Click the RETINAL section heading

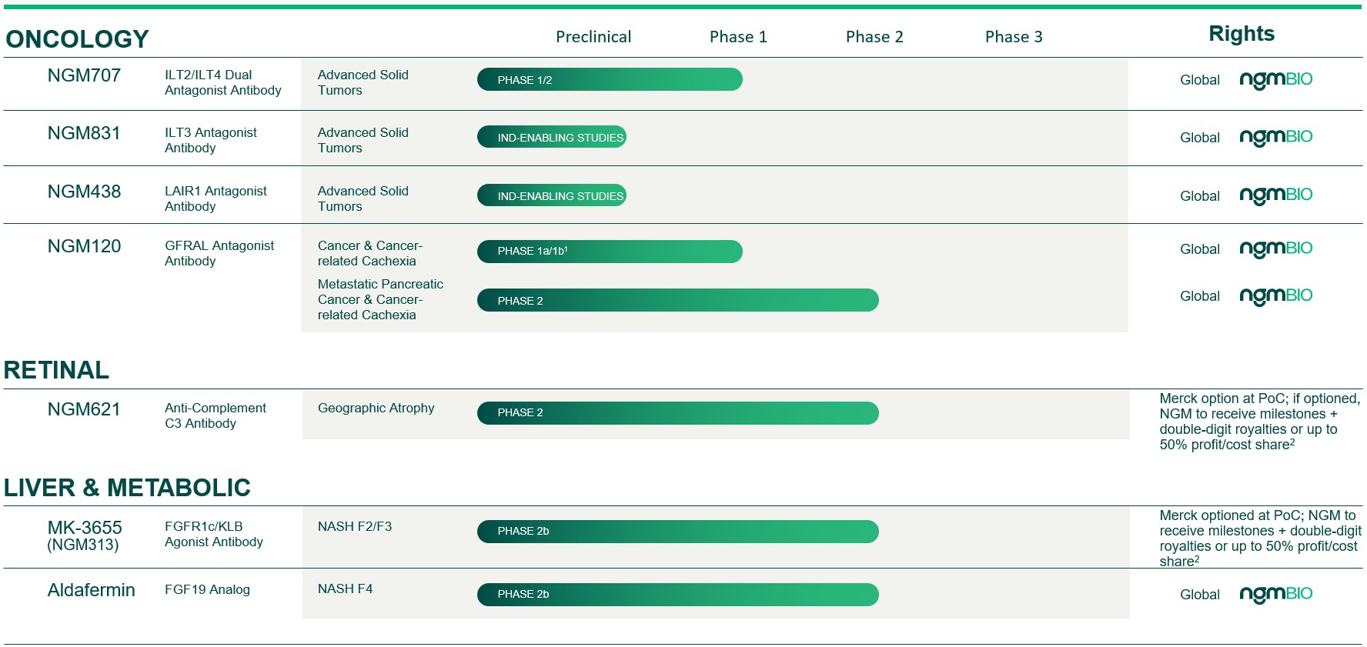[56, 370]
